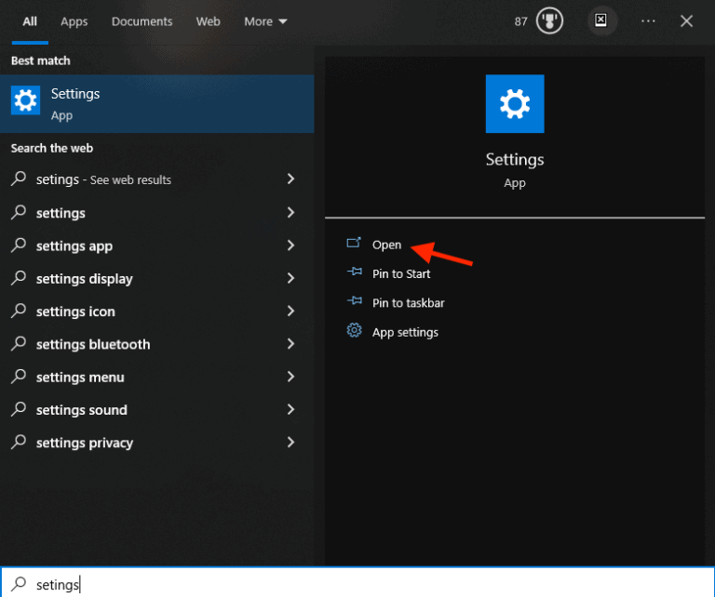Click the Pin to Start pin icon
This screenshot has height=597, width=715.
click(x=354, y=273)
